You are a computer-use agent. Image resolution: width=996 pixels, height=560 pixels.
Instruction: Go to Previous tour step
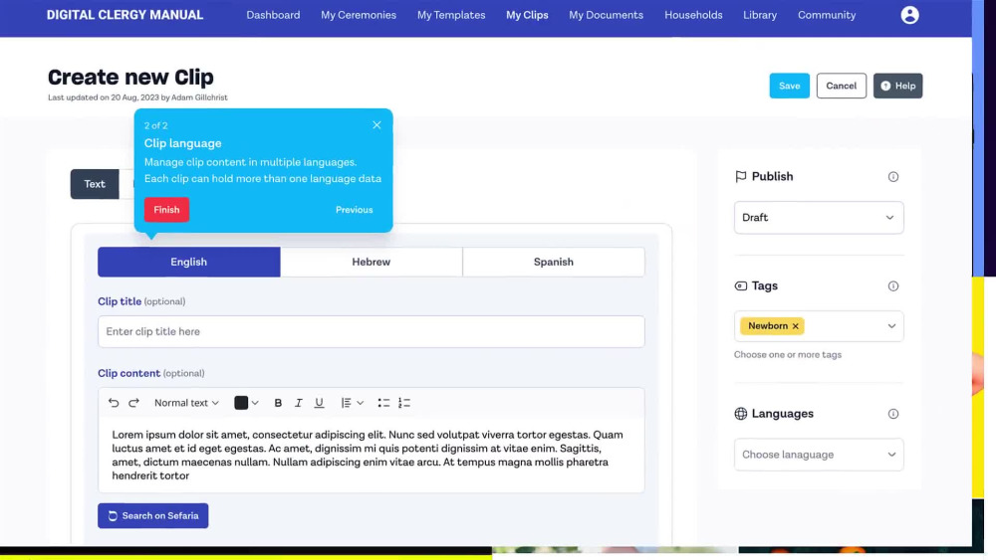(355, 210)
